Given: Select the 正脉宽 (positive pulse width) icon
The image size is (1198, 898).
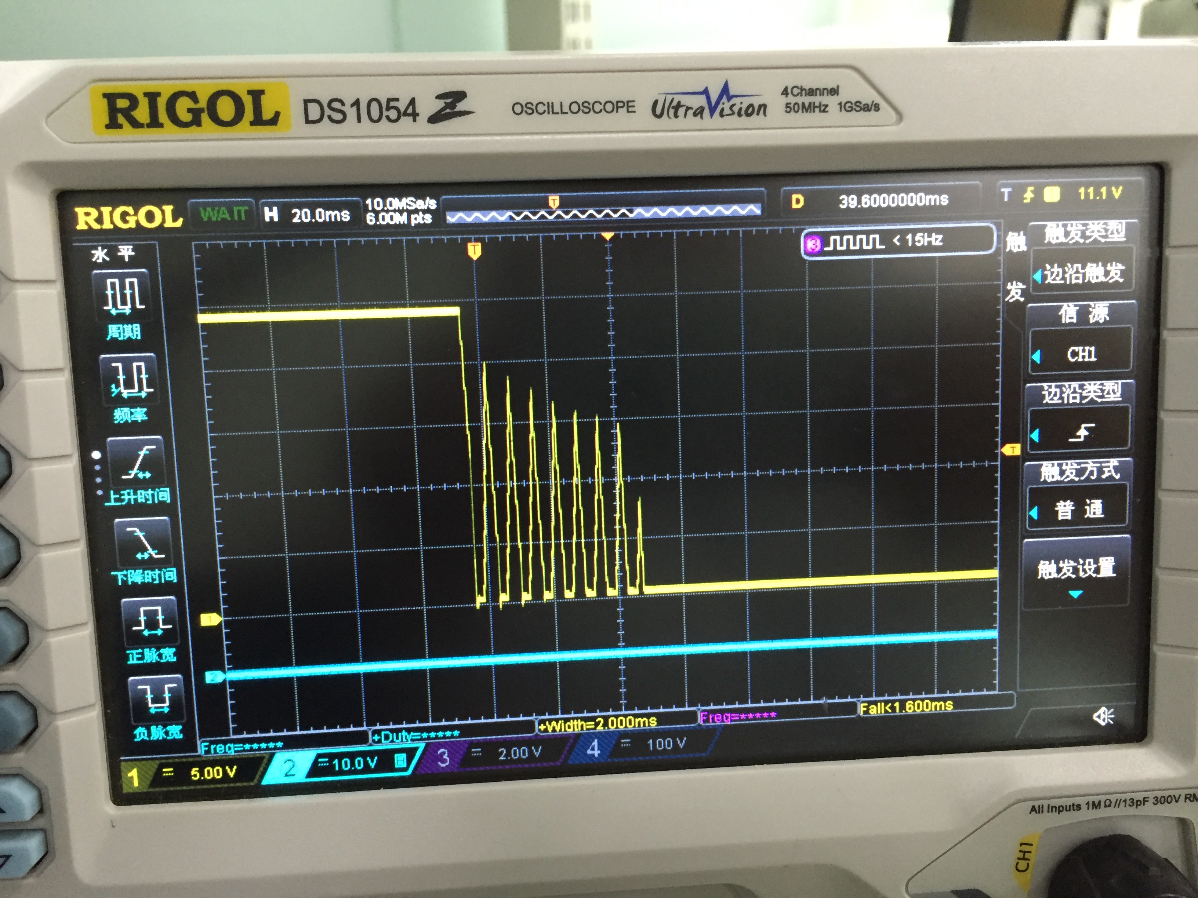Looking at the screenshot, I should point(150,623).
